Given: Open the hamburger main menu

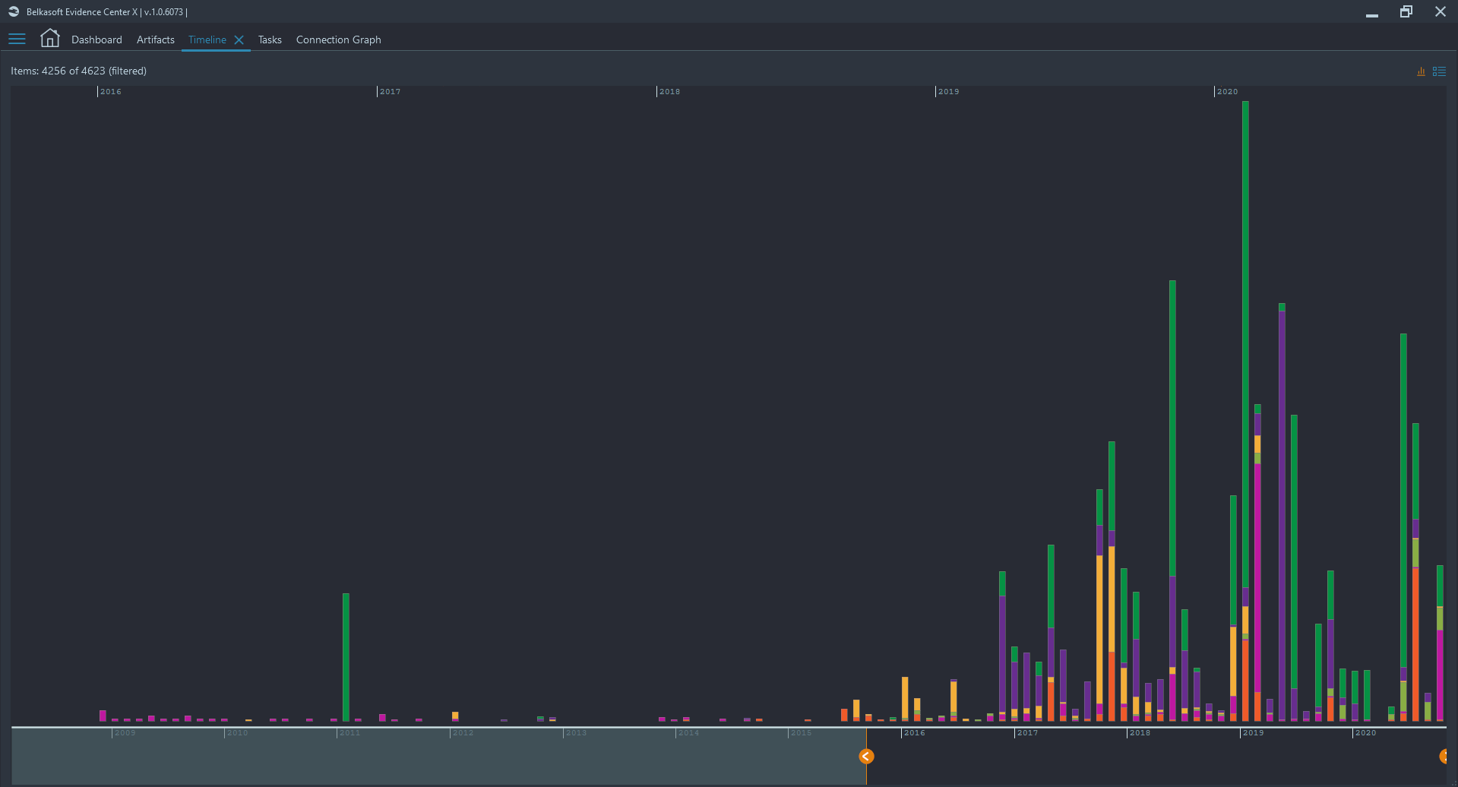Looking at the screenshot, I should click(x=17, y=40).
